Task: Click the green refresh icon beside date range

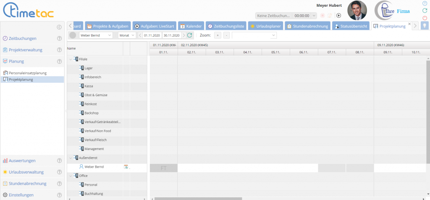Action: (190, 35)
